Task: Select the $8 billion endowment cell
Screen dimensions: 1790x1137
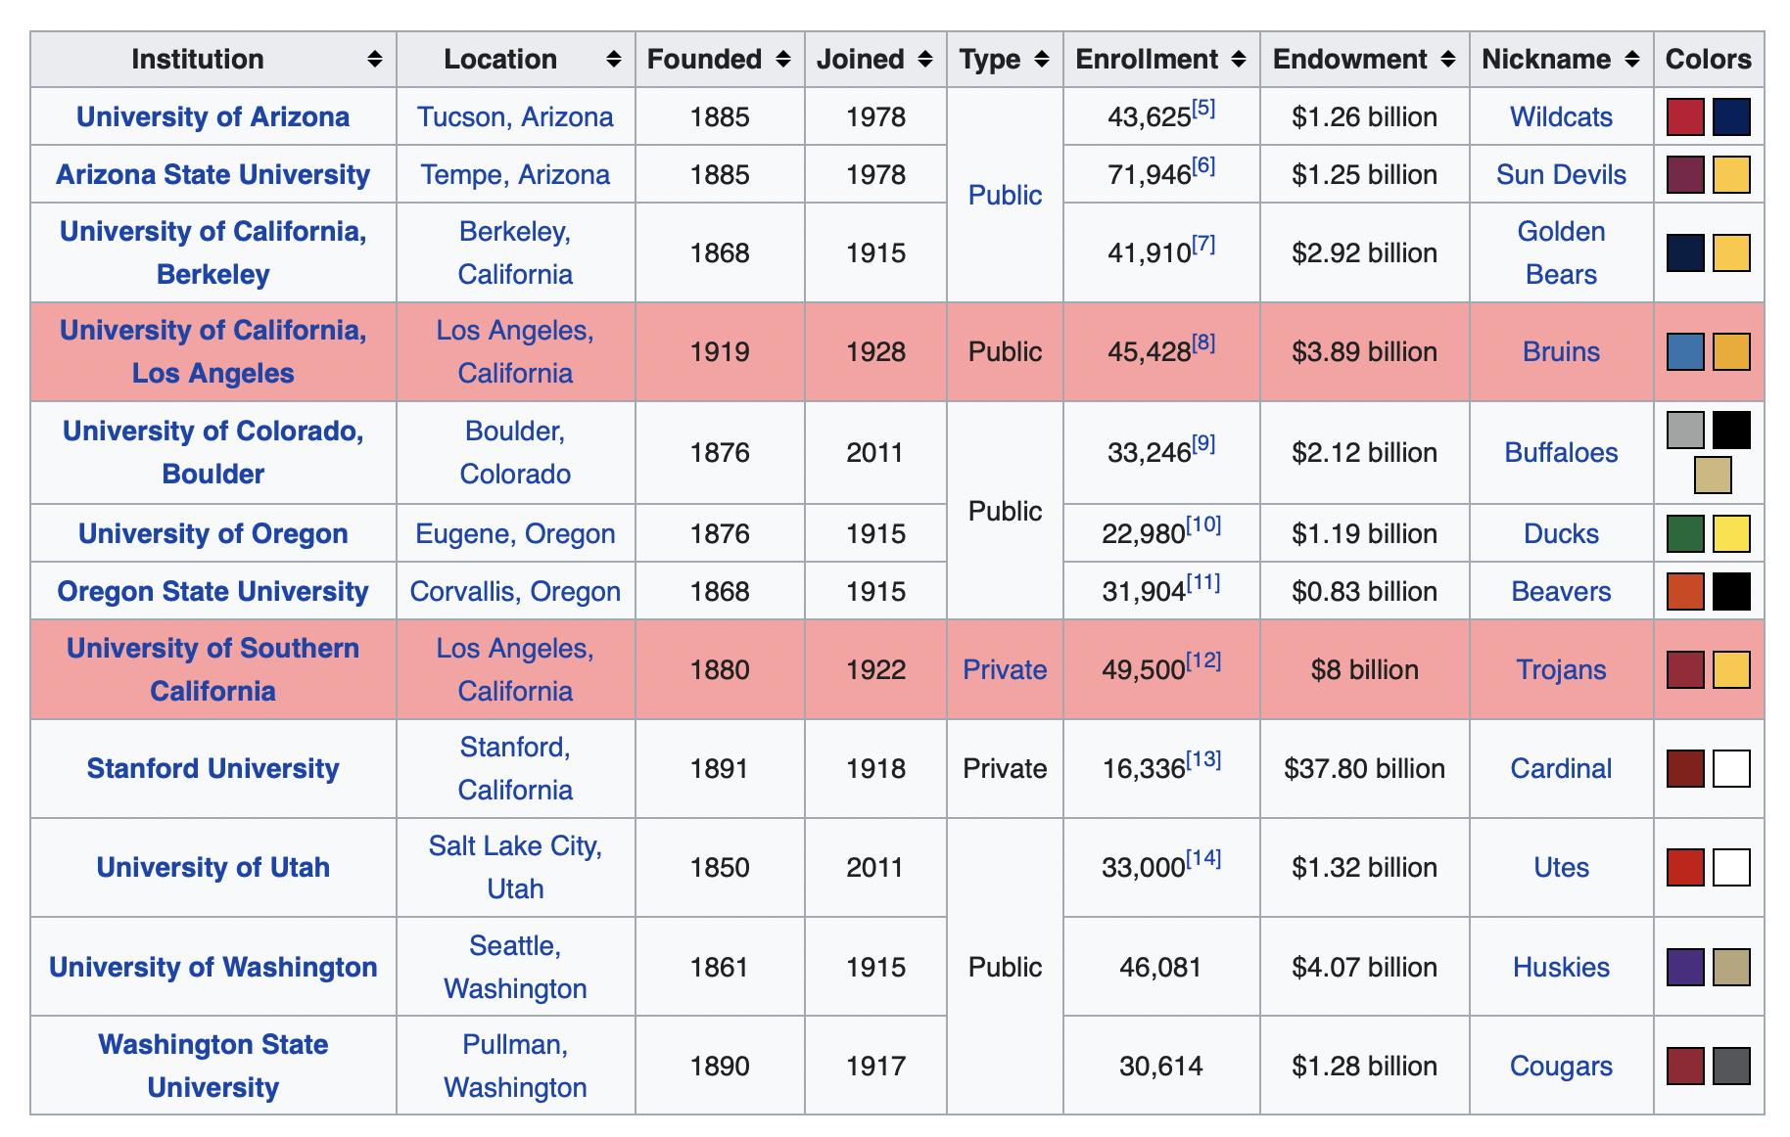Action: tap(1364, 669)
